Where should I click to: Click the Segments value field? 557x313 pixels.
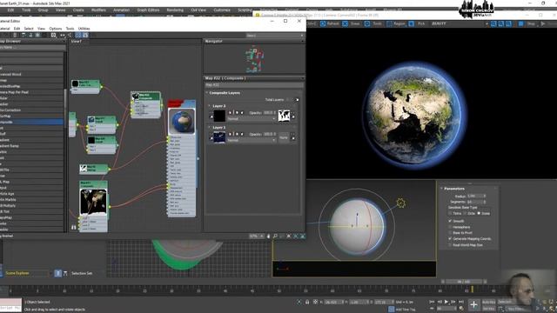coord(475,202)
